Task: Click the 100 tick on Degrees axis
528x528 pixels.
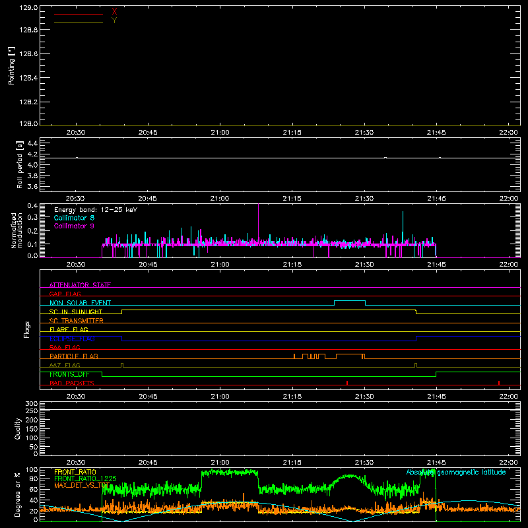Action: (x=32, y=470)
